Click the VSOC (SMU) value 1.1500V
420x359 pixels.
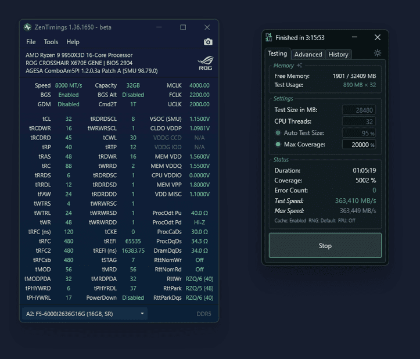(199, 119)
